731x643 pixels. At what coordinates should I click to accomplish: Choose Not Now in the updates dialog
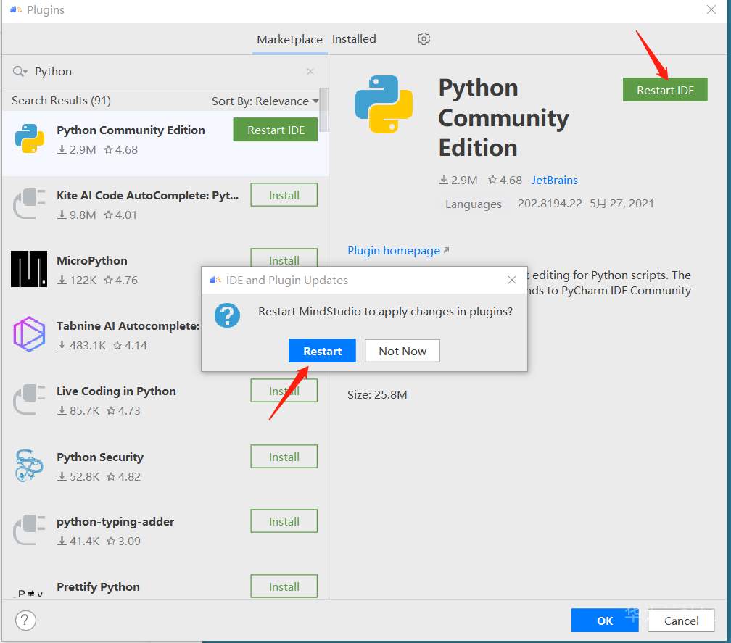402,351
